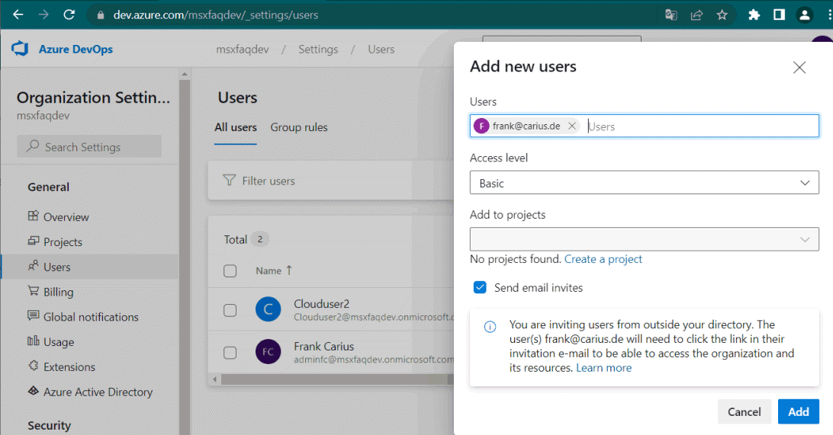This screenshot has width=833, height=435.
Task: Click the sidebar scroll up arrow
Action: coord(185,74)
